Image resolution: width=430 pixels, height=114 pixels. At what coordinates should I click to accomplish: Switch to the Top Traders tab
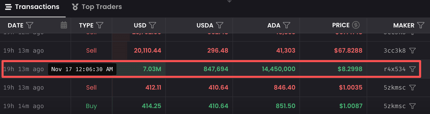(x=97, y=7)
